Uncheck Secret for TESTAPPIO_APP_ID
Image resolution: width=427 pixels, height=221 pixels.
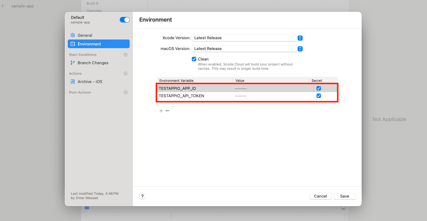pyautogui.click(x=319, y=88)
